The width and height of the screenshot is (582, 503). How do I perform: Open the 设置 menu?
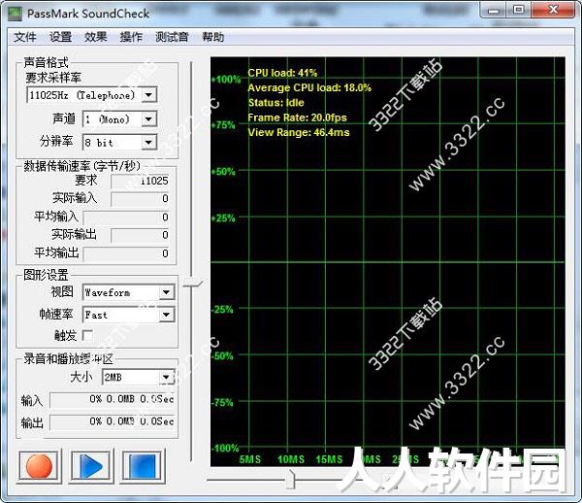tap(60, 37)
